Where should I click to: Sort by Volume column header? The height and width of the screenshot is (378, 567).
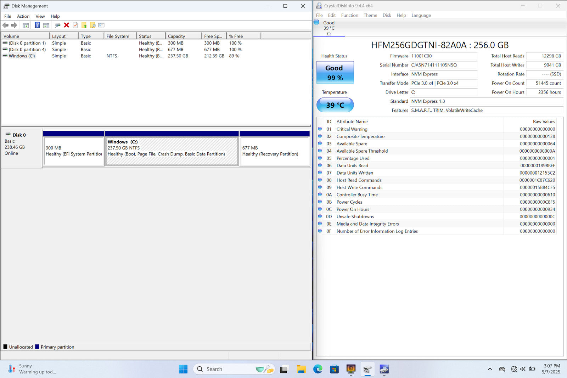click(25, 36)
